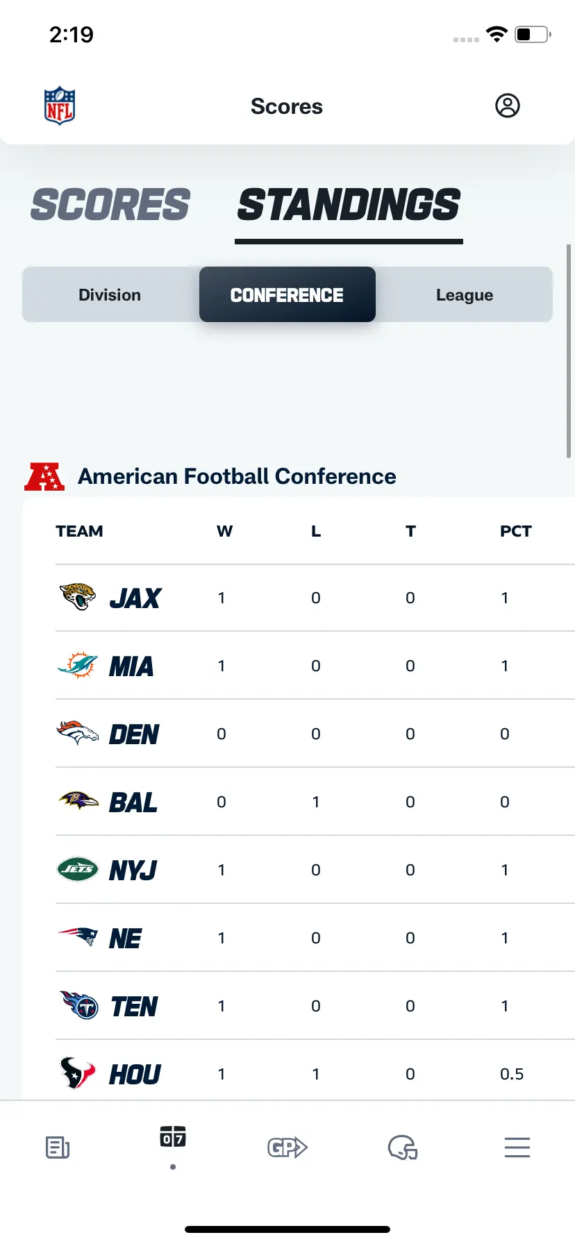Sort standings by PCT column header
The image size is (575, 1244).
[x=516, y=532]
